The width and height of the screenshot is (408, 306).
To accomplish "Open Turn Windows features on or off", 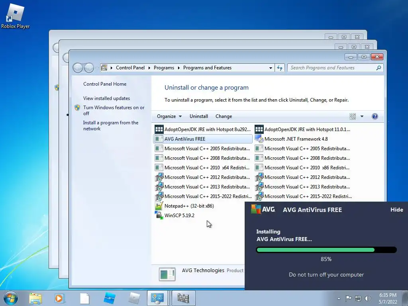I will coord(114,110).
